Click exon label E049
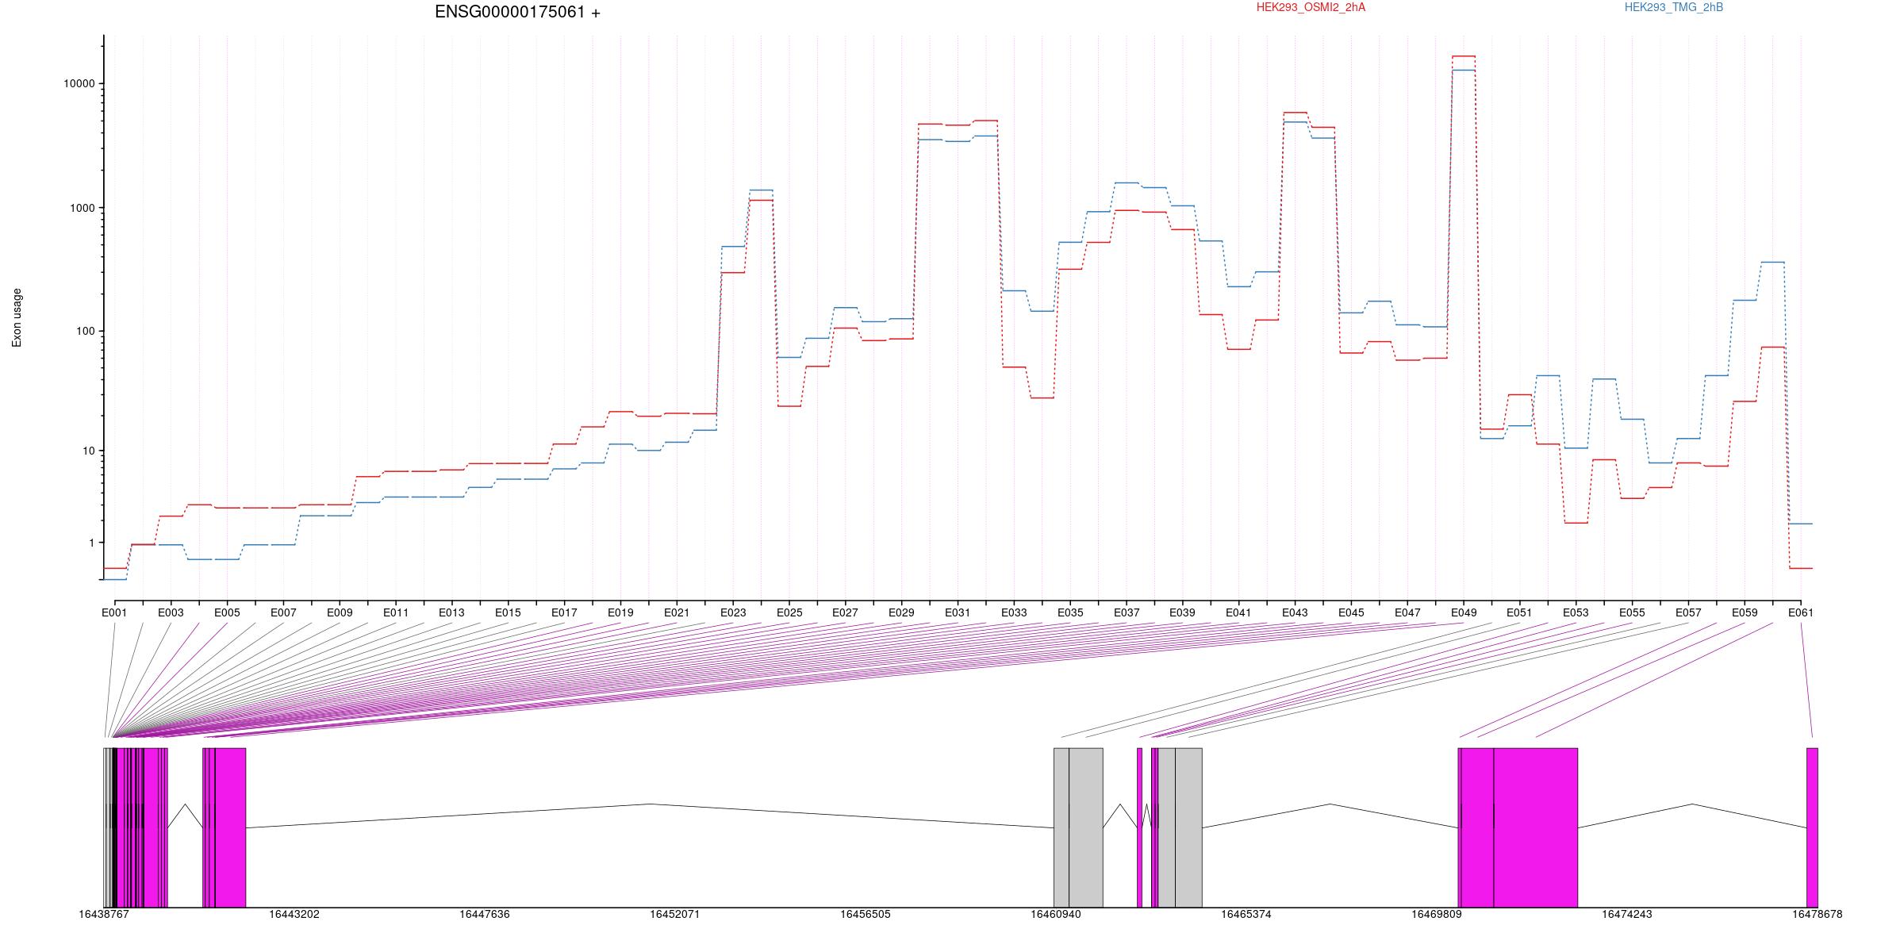This screenshot has height=952, width=1904. click(x=1464, y=612)
